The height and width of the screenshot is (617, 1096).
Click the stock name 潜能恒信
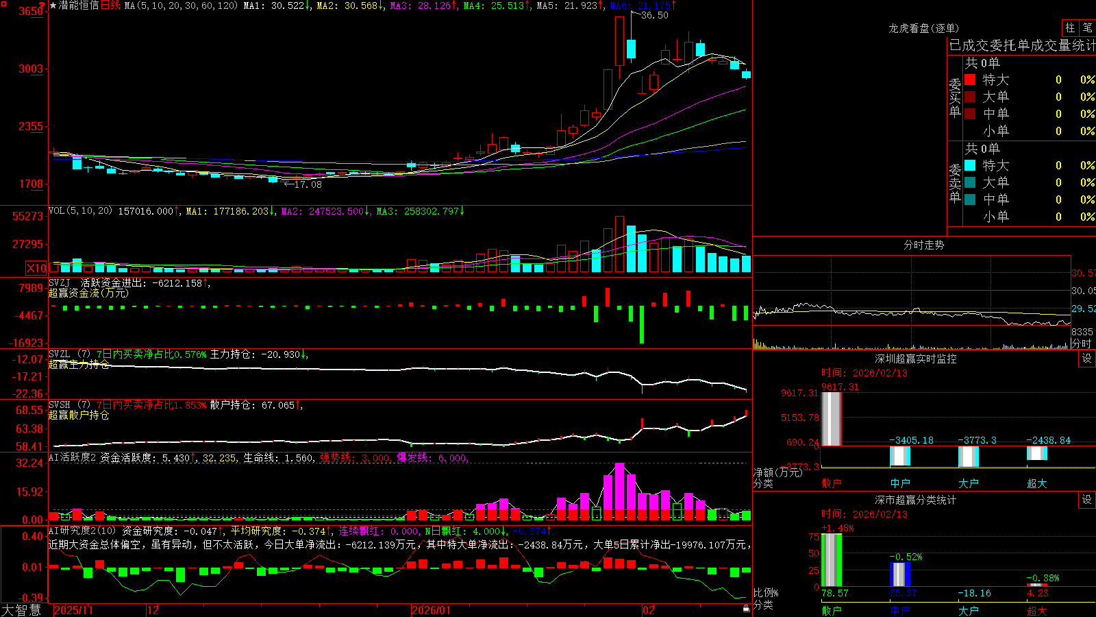(x=79, y=5)
